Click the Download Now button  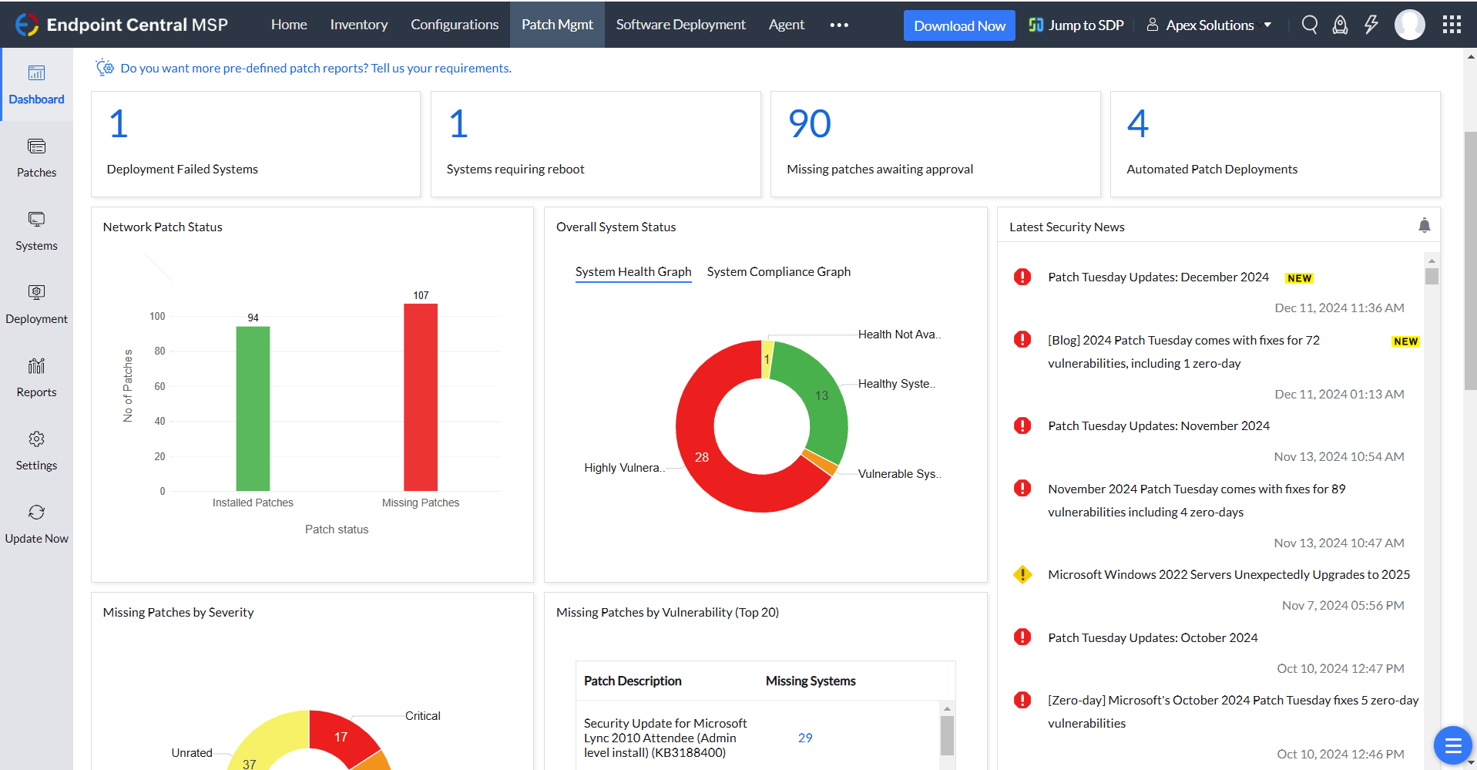point(959,25)
